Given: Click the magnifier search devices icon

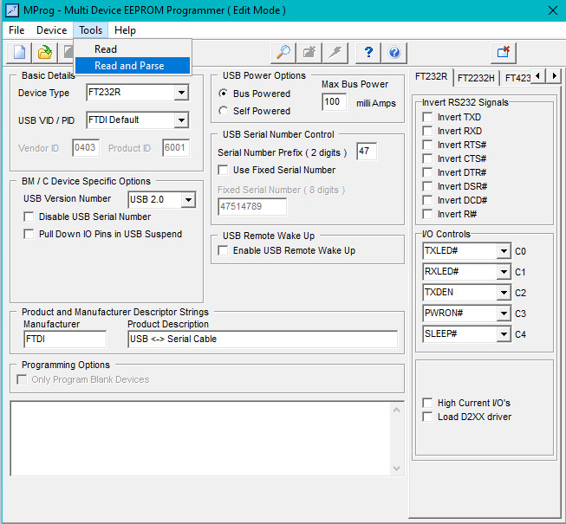Looking at the screenshot, I should (283, 53).
